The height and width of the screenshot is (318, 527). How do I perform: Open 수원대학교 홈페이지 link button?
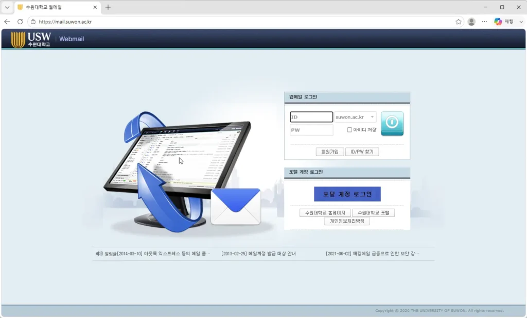325,213
